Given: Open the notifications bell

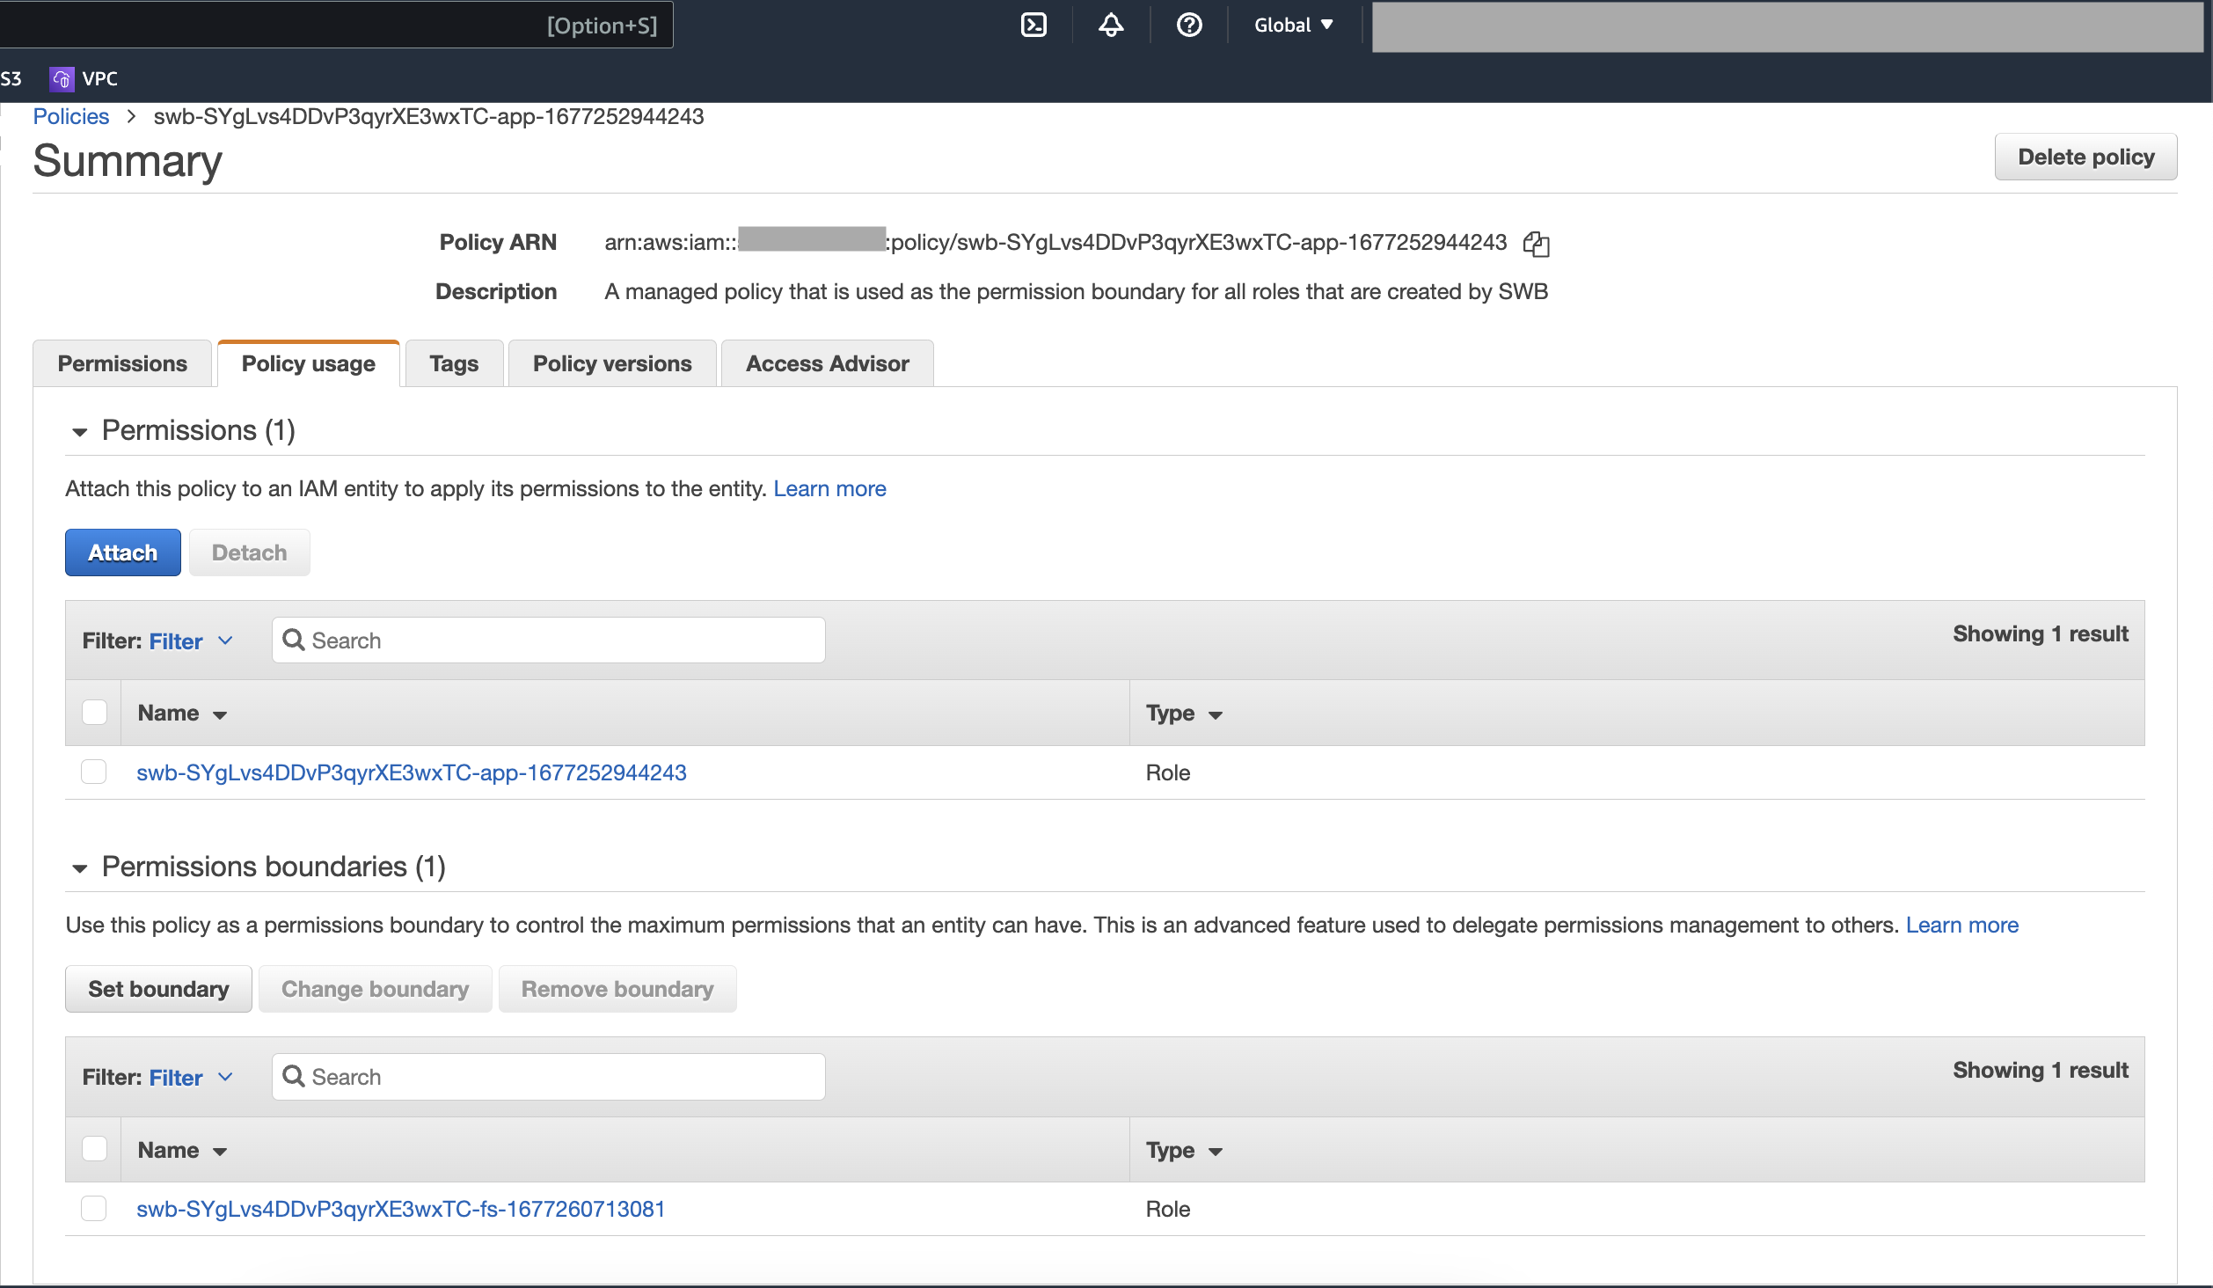Looking at the screenshot, I should [1110, 25].
